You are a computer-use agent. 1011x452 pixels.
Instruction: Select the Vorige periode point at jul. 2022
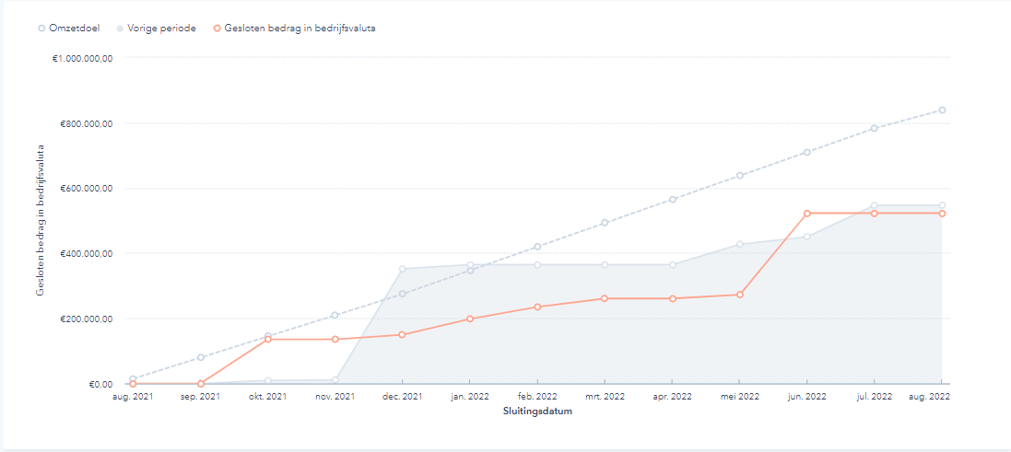click(x=875, y=205)
